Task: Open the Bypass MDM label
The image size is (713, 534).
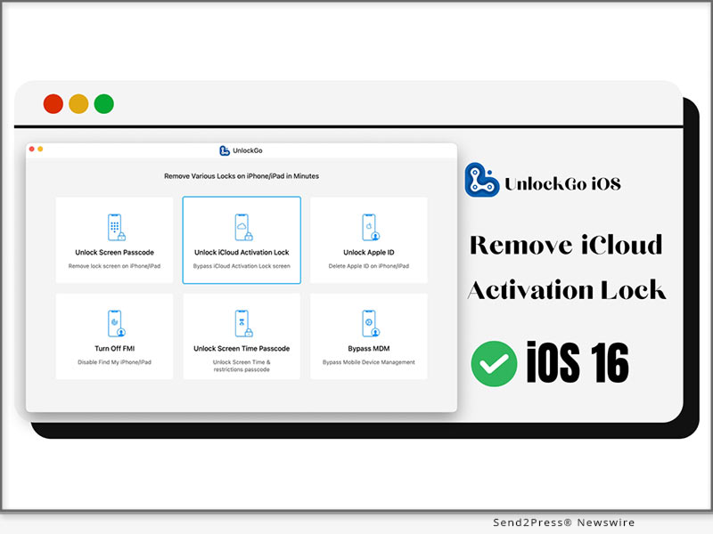Action: 369,349
